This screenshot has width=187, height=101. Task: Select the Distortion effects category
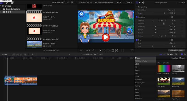tap(138, 80)
